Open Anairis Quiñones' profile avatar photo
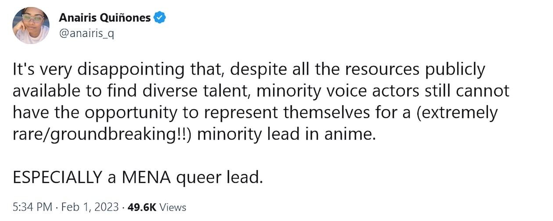Image resolution: width=553 pixels, height=221 pixels. pyautogui.click(x=31, y=25)
